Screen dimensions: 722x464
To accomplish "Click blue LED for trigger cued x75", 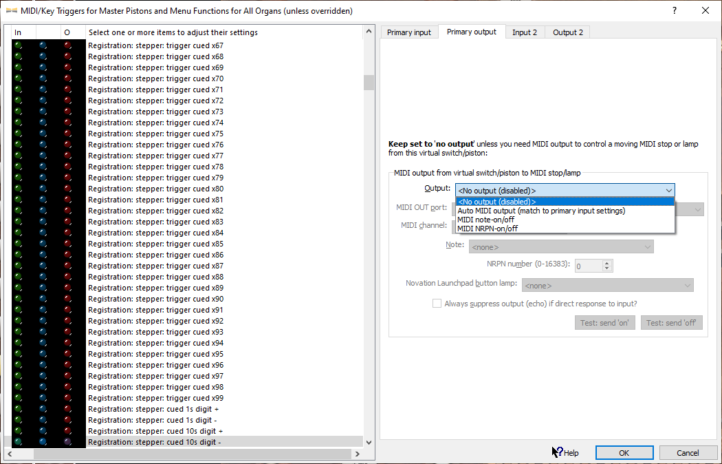I will click(x=43, y=134).
